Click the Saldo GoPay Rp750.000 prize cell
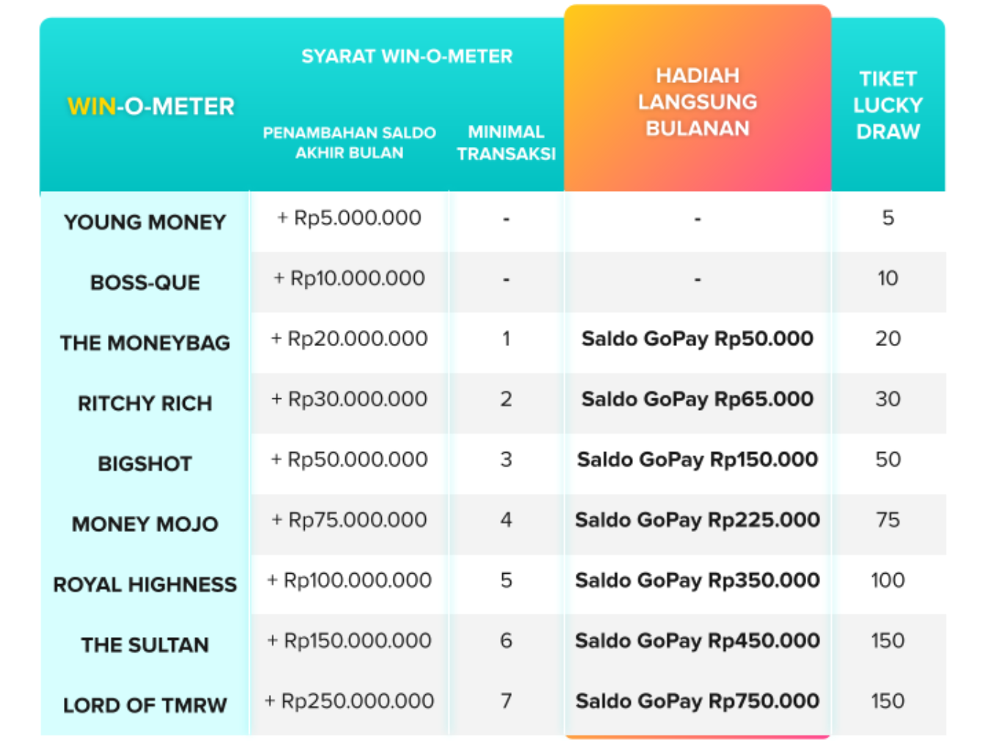 pos(697,701)
